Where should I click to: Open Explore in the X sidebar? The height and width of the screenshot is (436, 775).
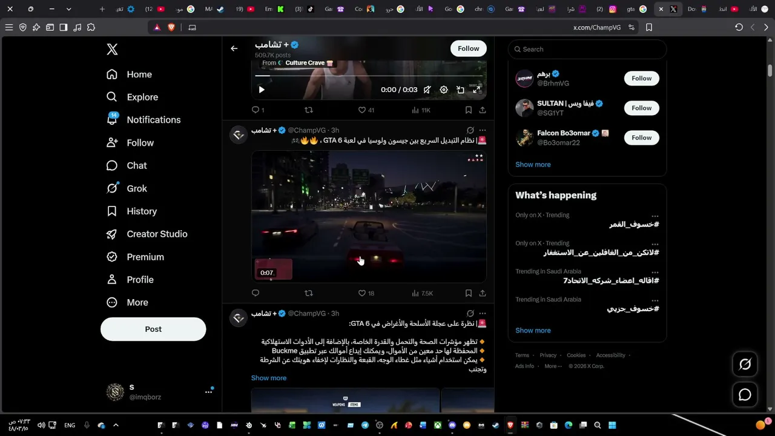(x=132, y=97)
